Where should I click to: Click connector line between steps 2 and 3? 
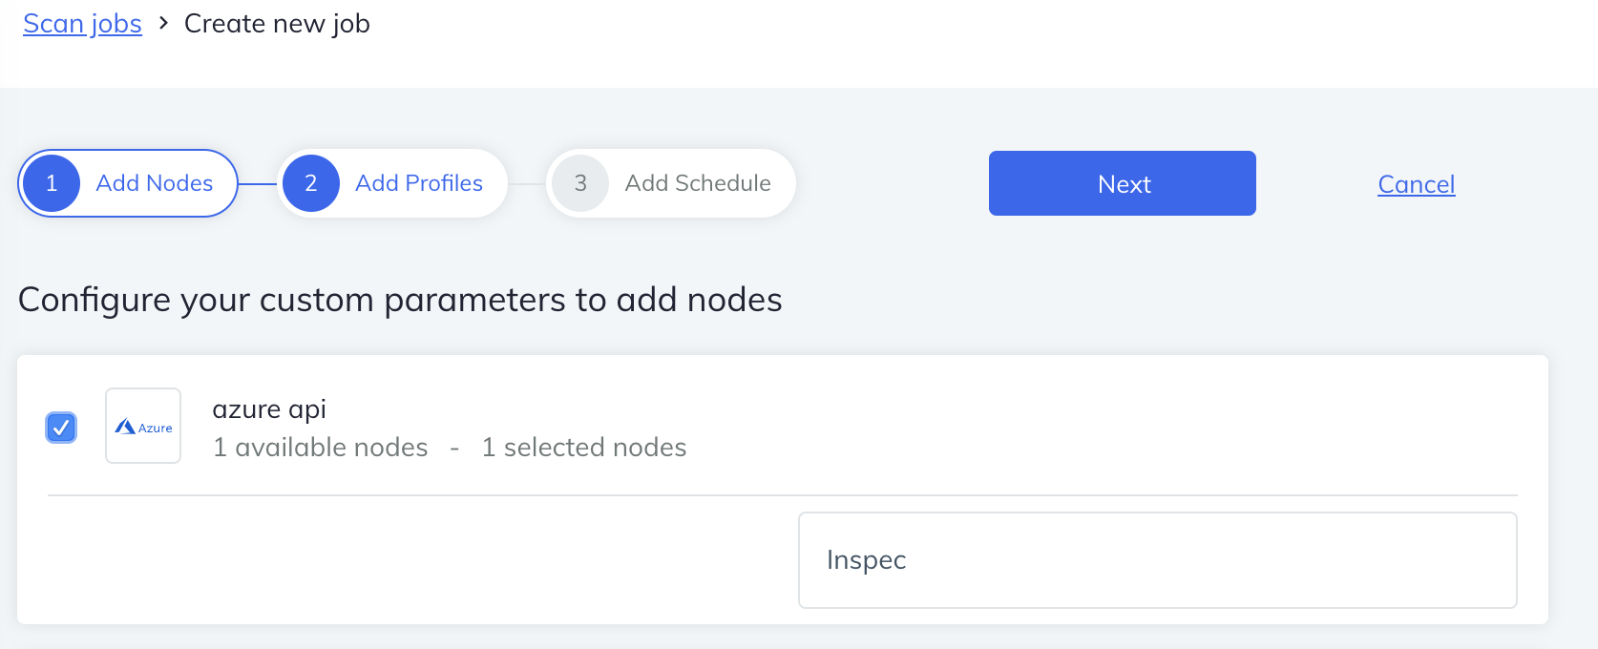[526, 183]
